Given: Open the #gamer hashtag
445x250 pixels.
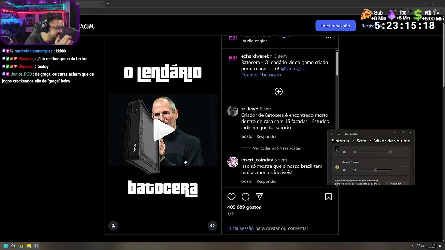Looking at the screenshot, I should pyautogui.click(x=250, y=75).
